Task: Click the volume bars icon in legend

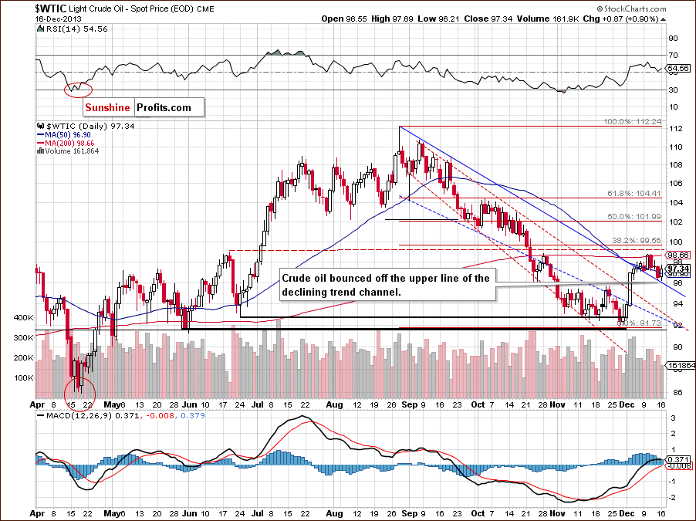Action: [40, 151]
